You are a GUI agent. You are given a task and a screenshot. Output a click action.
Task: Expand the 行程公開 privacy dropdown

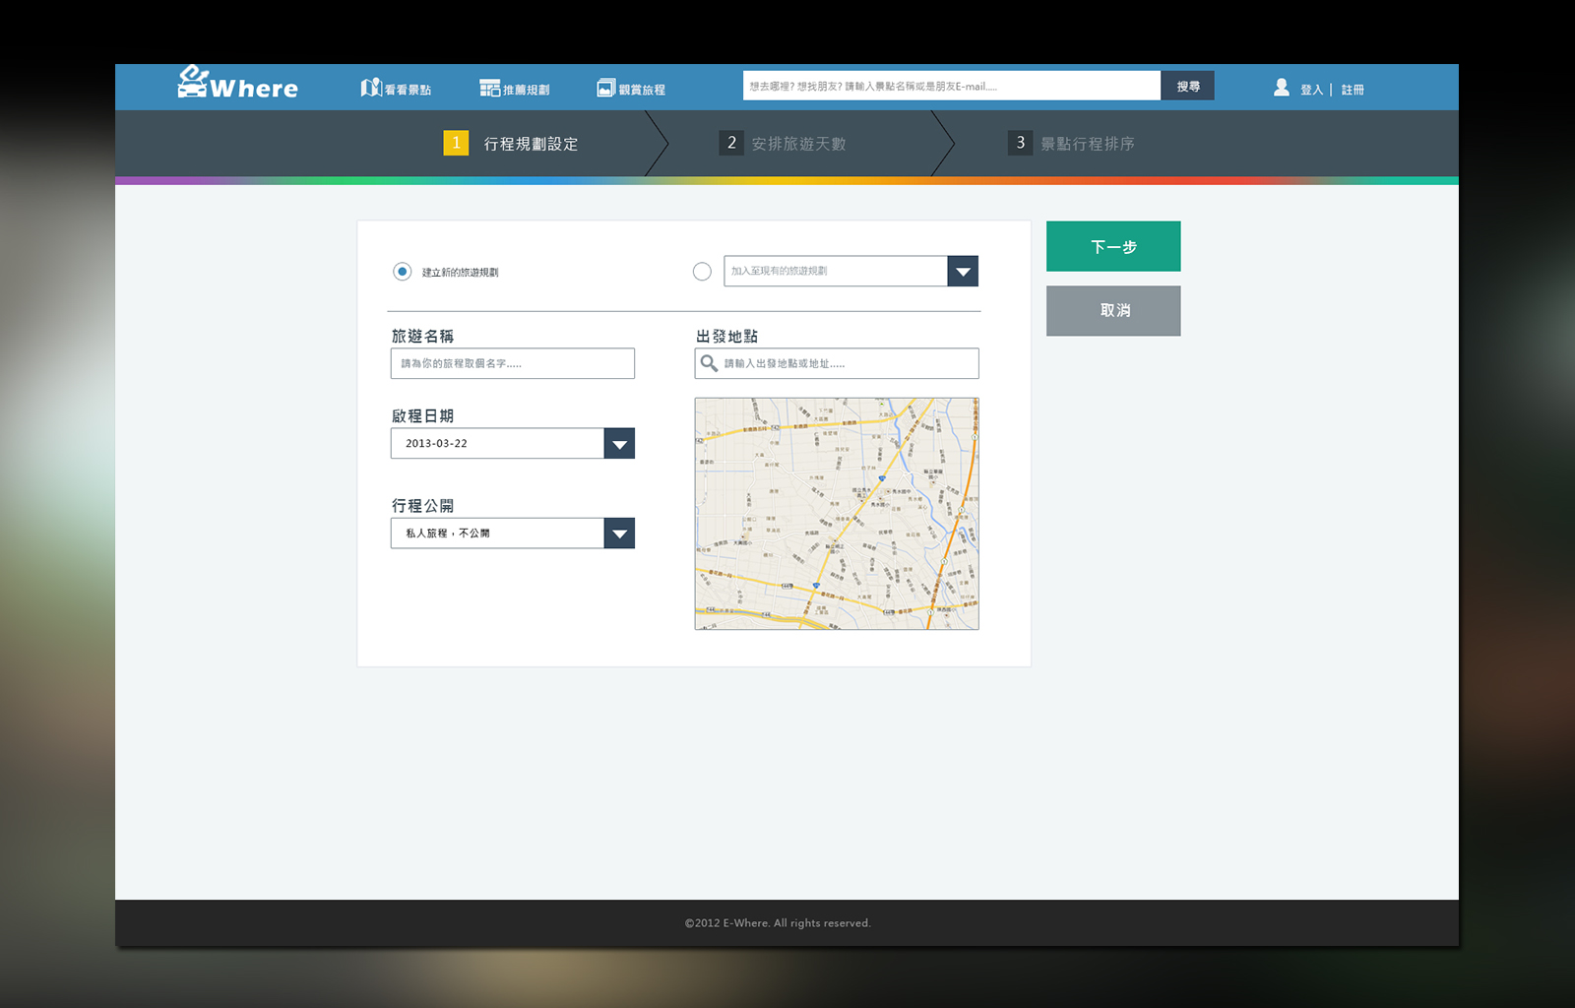pyautogui.click(x=619, y=534)
